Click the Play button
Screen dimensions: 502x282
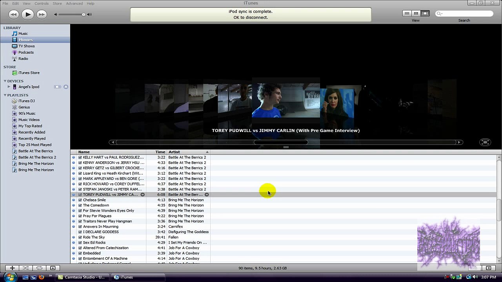tap(27, 14)
